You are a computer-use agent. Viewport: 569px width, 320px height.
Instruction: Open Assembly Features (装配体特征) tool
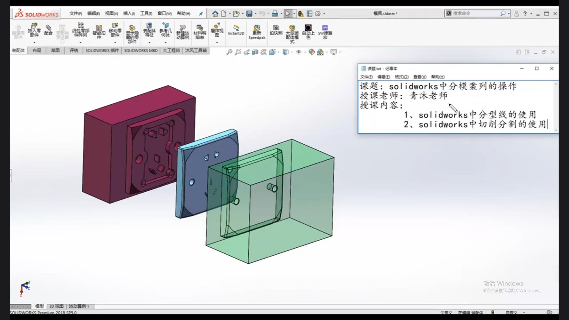[x=149, y=30]
